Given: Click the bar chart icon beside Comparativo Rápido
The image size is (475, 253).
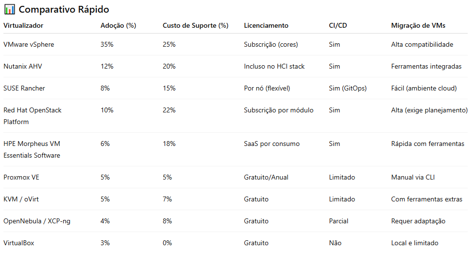Looking at the screenshot, I should (x=9, y=9).
